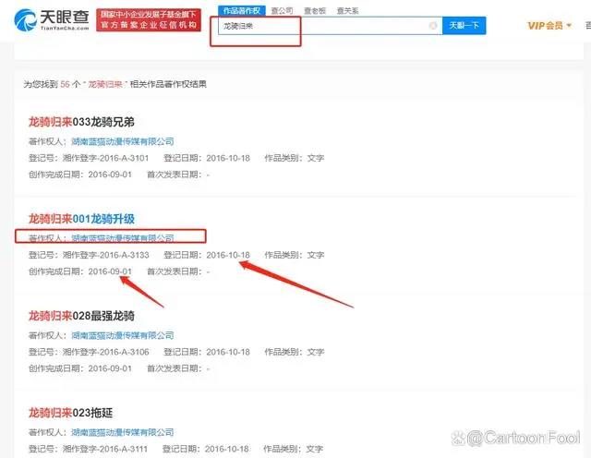Click registration date of 001龙骑升级 entry
This screenshot has height=458, width=591.
click(x=228, y=255)
